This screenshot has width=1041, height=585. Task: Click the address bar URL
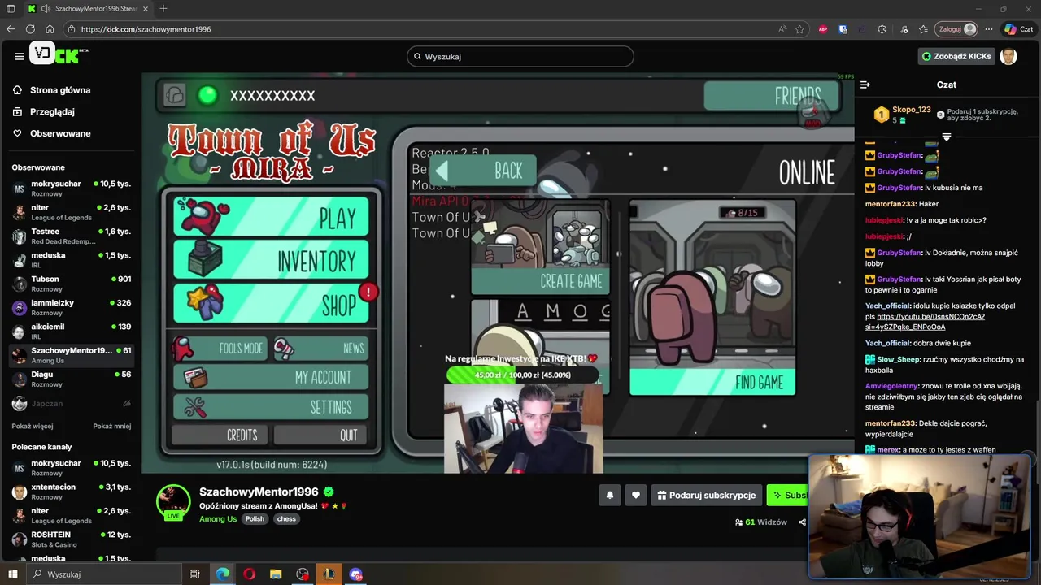point(146,29)
